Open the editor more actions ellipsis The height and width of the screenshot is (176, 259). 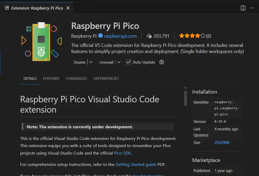(252, 8)
